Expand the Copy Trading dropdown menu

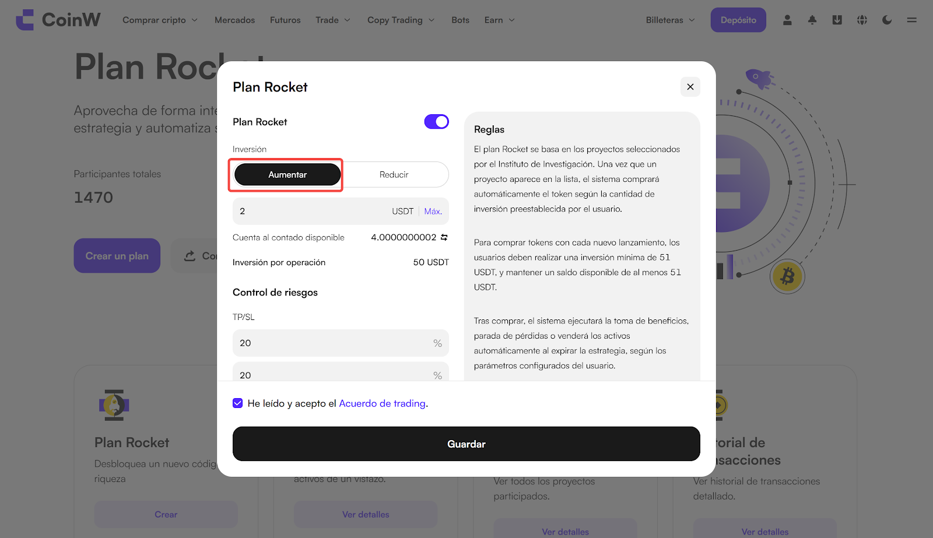click(x=401, y=20)
